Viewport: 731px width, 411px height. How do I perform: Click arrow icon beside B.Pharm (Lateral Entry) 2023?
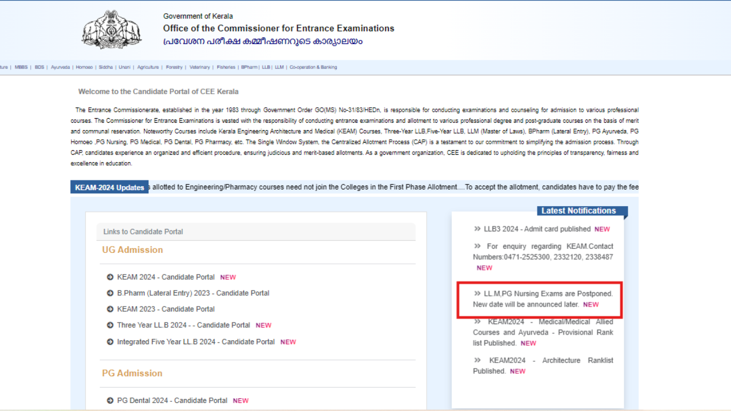tap(110, 293)
